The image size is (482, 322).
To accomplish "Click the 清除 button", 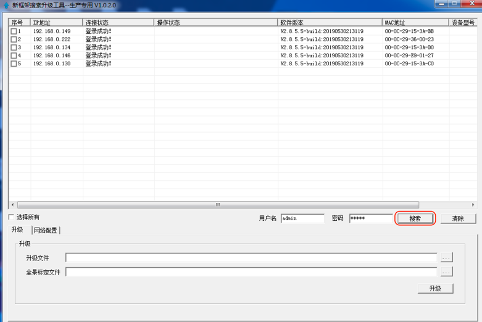I will 458,218.
